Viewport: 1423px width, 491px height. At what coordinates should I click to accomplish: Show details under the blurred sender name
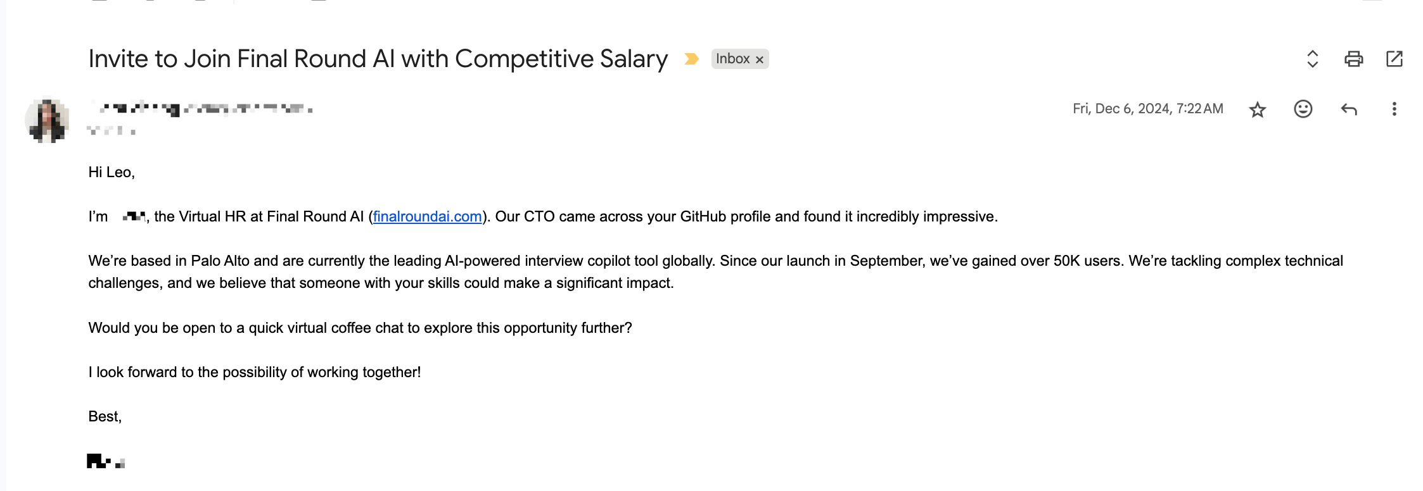click(112, 131)
